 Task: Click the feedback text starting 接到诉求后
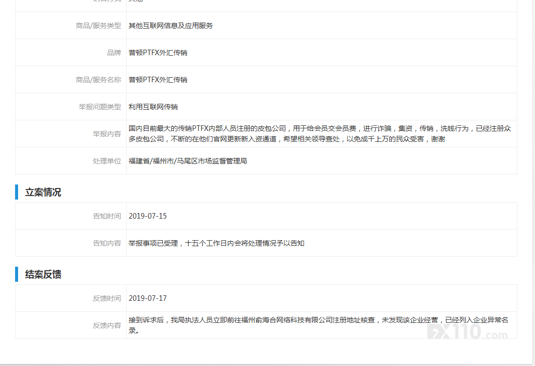click(x=318, y=325)
